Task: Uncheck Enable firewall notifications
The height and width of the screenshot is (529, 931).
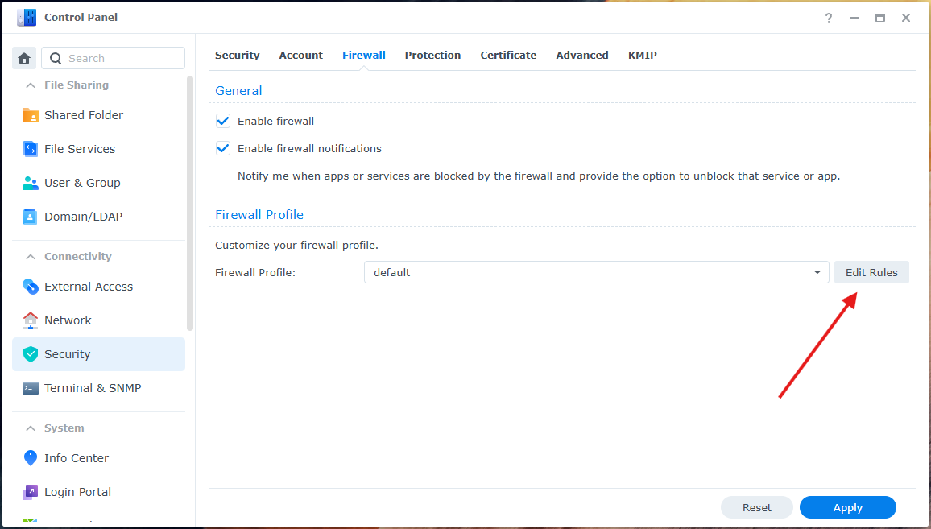Action: coord(223,148)
